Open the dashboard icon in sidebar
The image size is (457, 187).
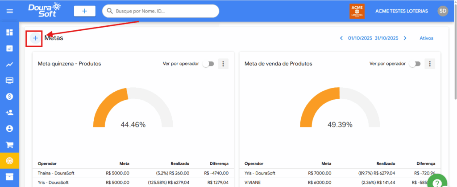[x=9, y=33]
